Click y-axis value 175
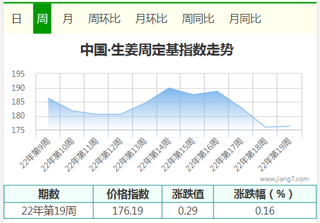This screenshot has height=223, width=320. pyautogui.click(x=18, y=130)
